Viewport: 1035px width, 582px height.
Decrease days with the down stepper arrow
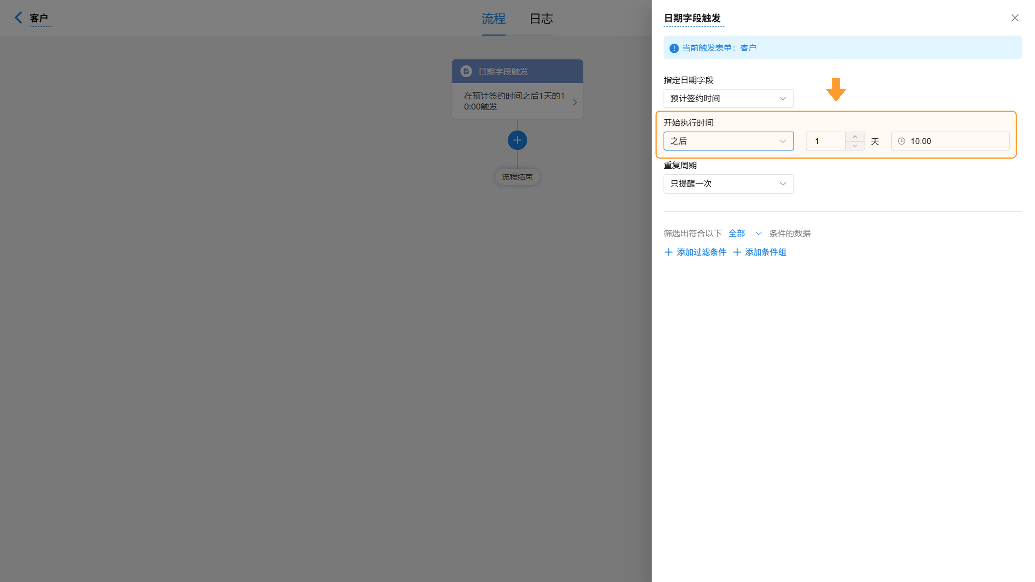click(x=855, y=146)
